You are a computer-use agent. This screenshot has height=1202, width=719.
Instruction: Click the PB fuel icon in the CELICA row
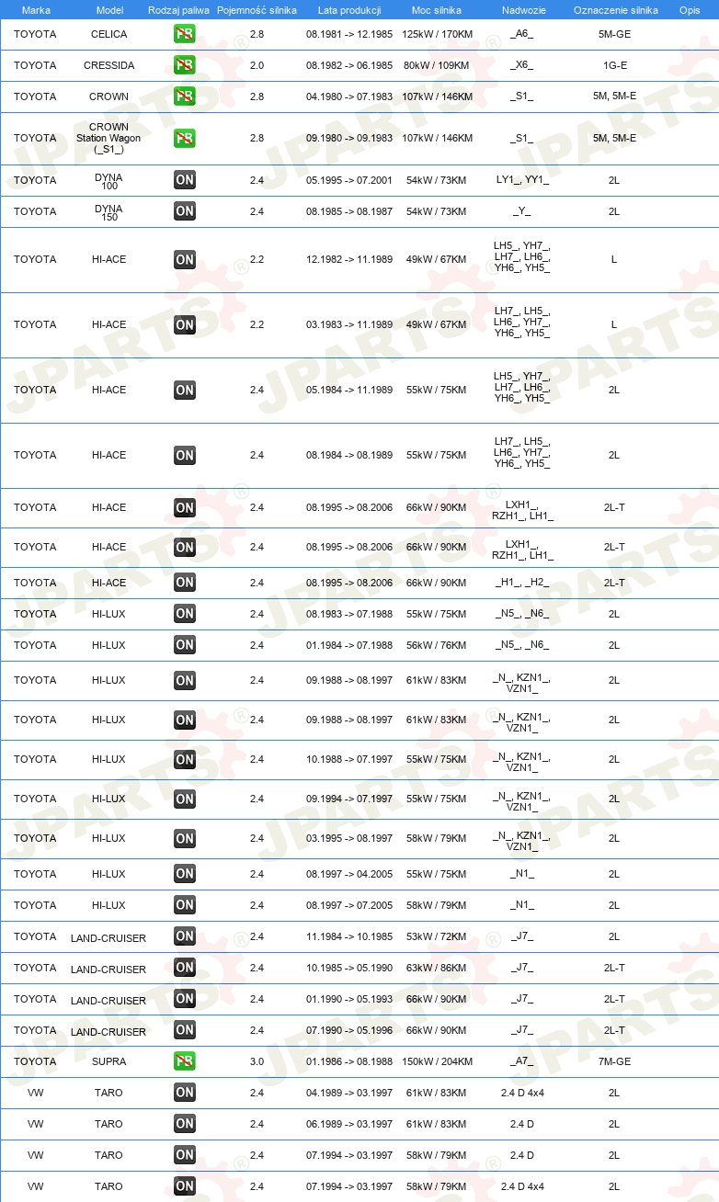pyautogui.click(x=185, y=34)
